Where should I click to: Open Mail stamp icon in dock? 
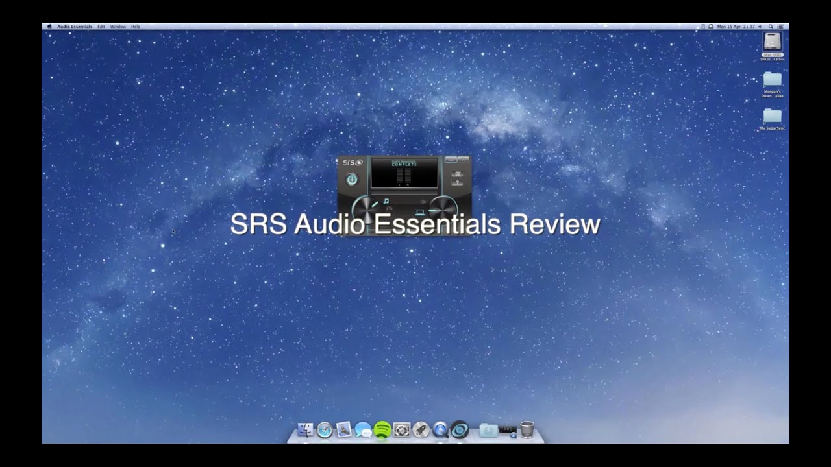344,429
